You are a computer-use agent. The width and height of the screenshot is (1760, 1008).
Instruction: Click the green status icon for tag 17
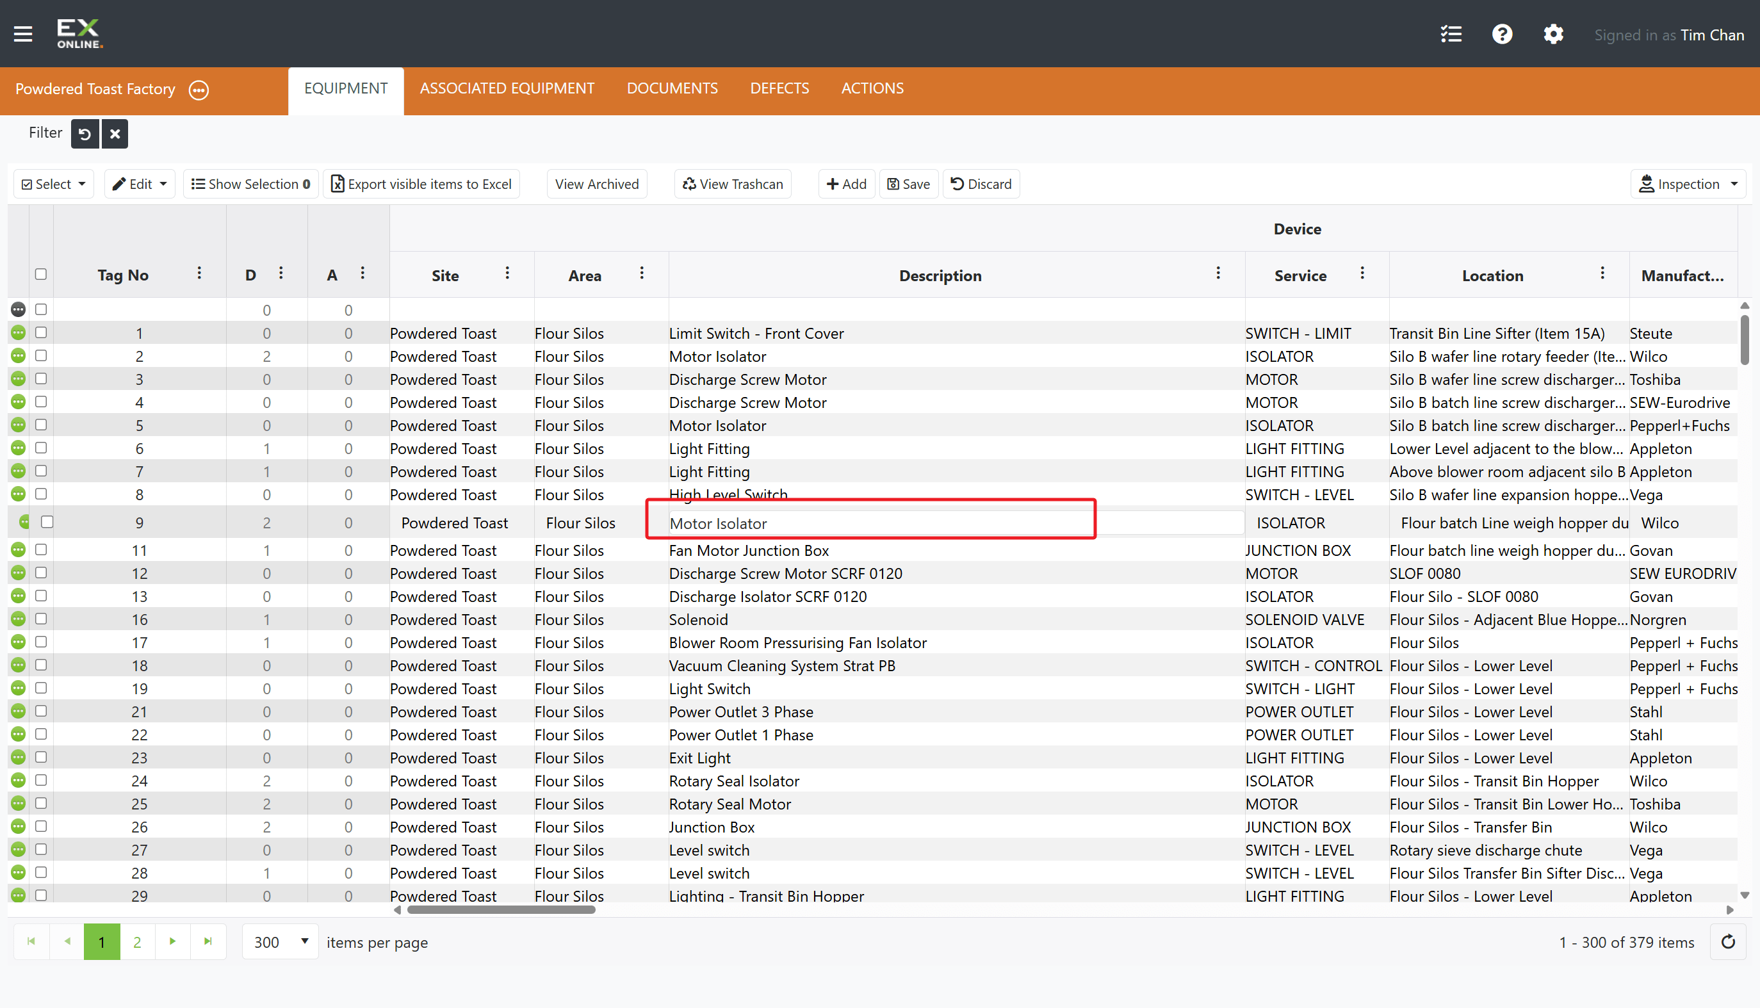point(19,642)
